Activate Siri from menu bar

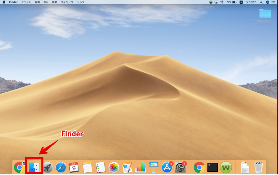coord(268,2)
